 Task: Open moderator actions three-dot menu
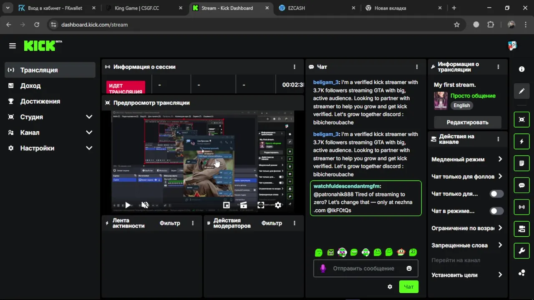click(x=295, y=223)
